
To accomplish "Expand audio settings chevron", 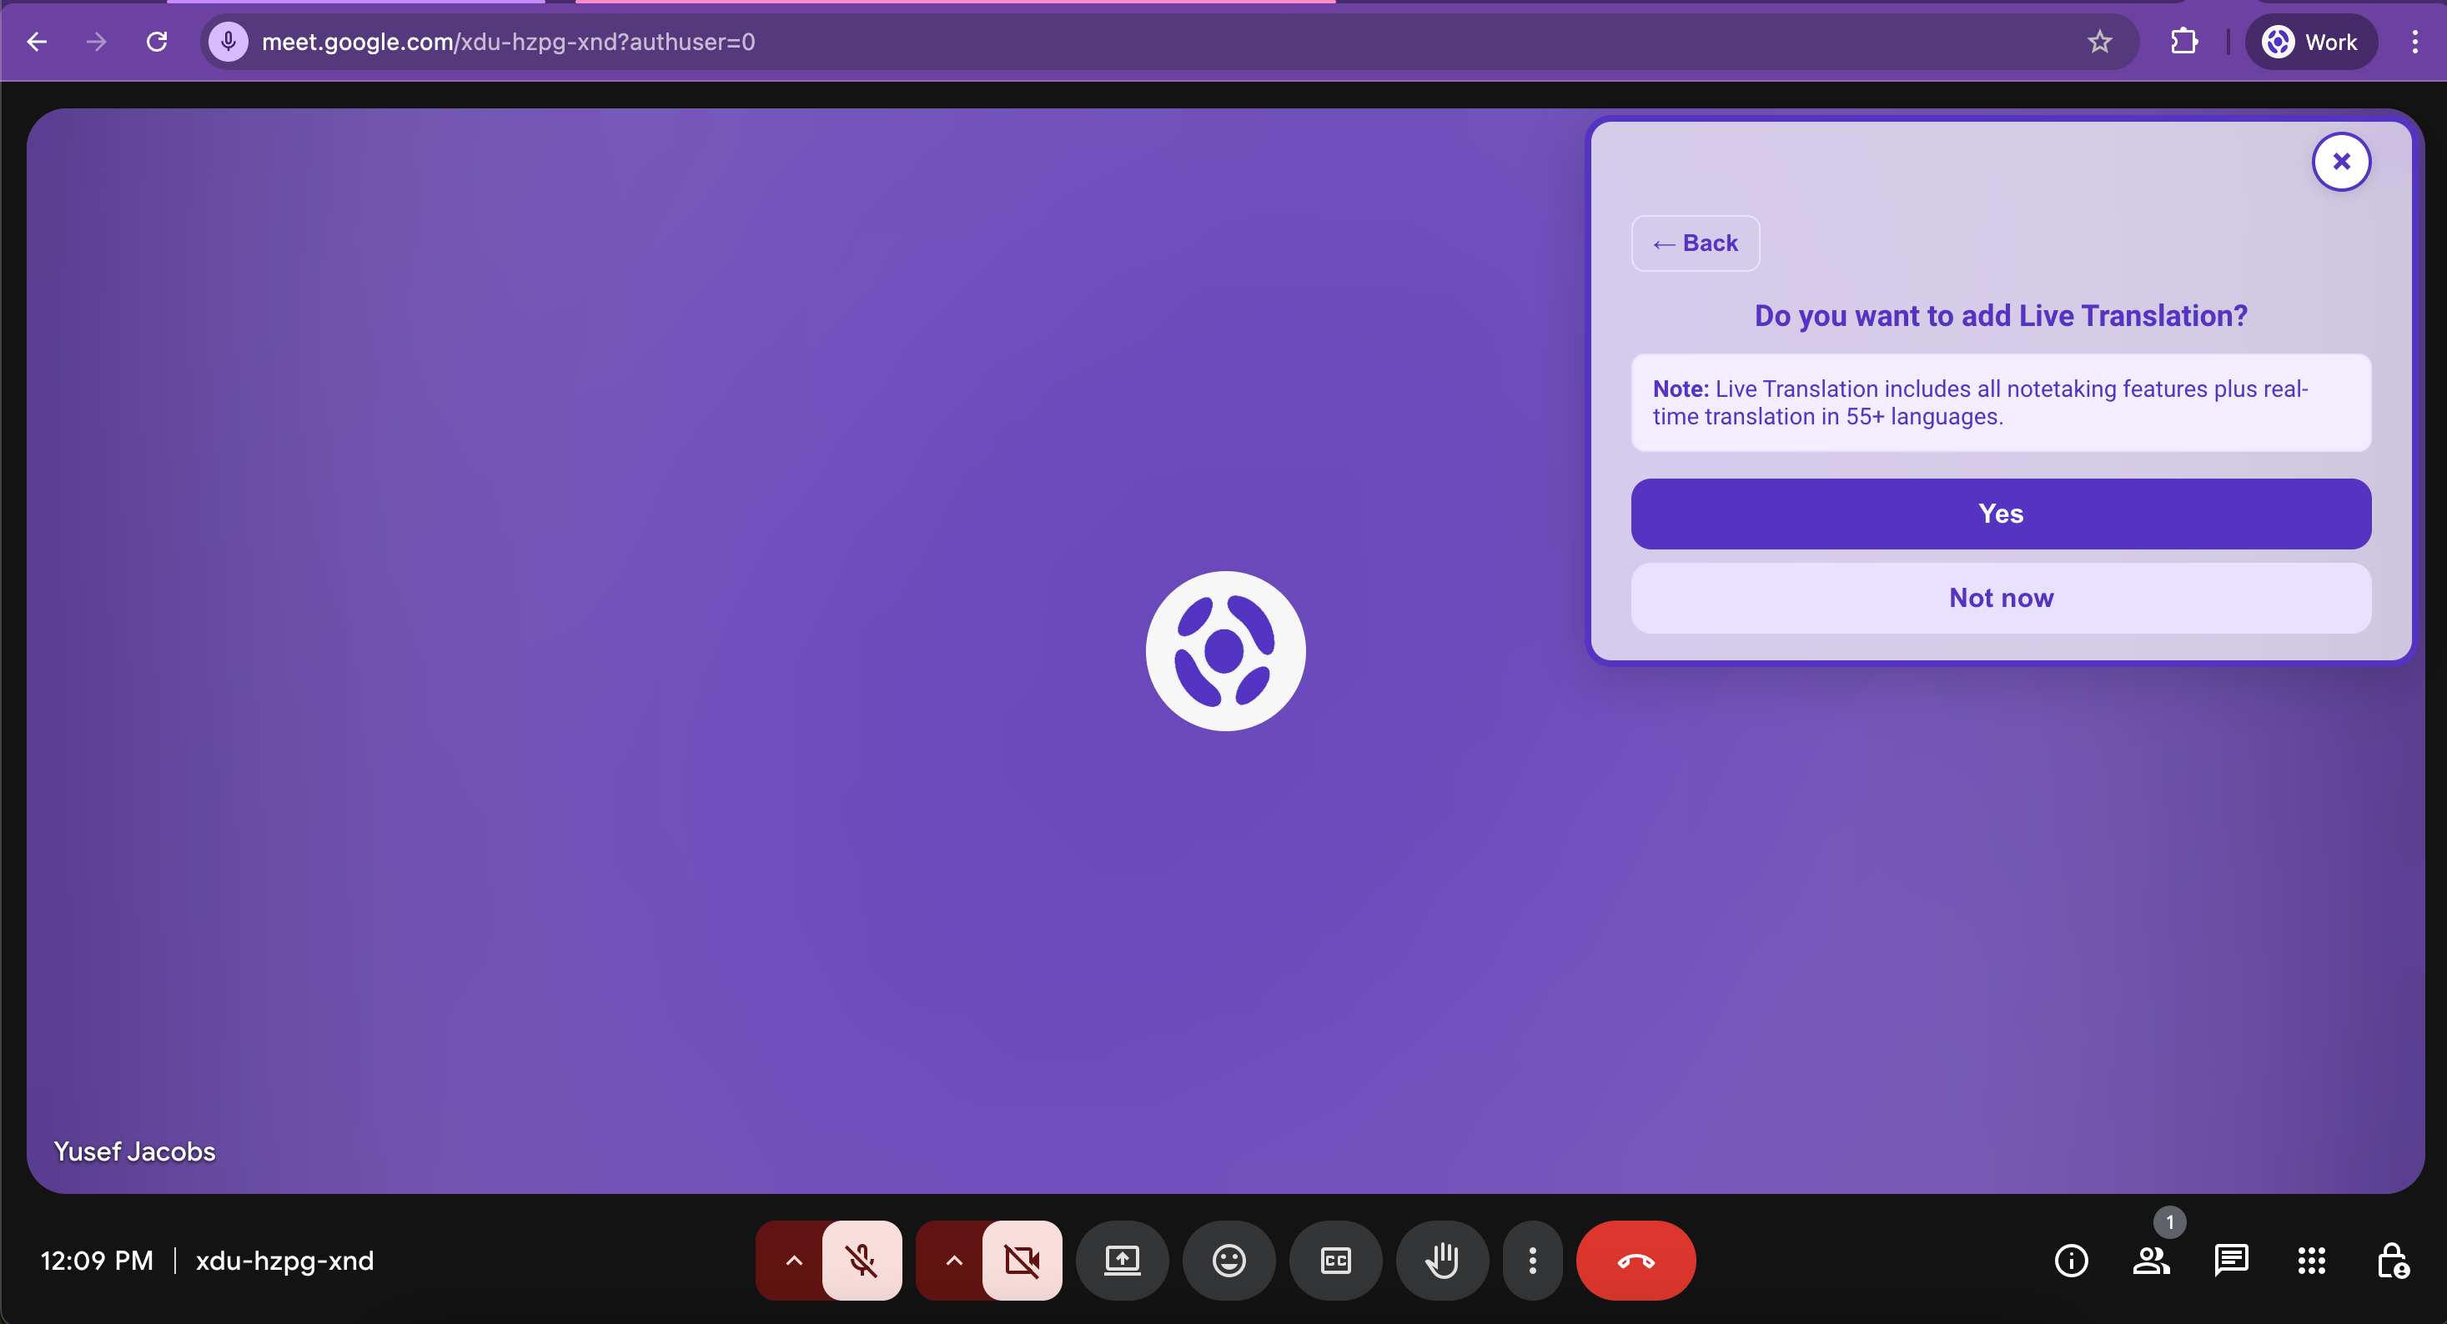I will point(793,1261).
